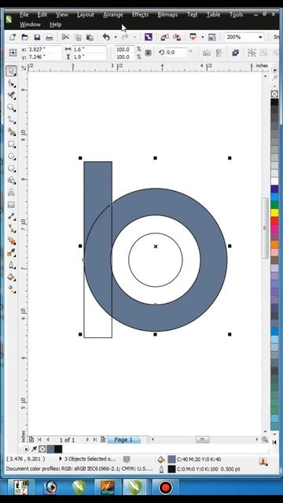Open the application launcher dropdown arrow

point(203,38)
